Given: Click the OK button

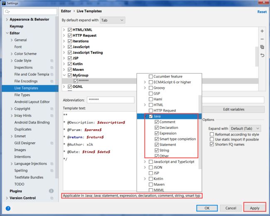Looking at the screenshot, I should tap(207, 208).
